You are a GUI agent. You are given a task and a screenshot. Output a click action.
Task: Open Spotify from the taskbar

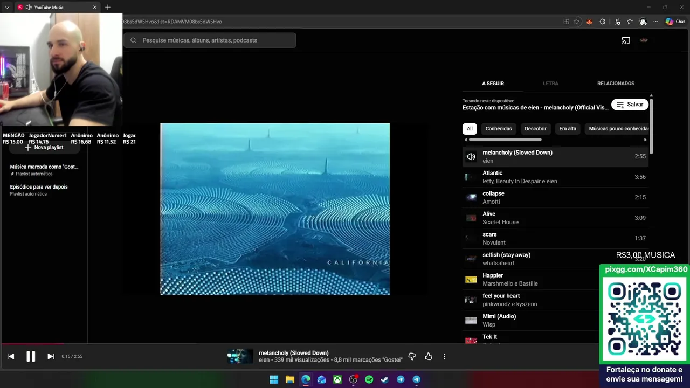coord(369,379)
